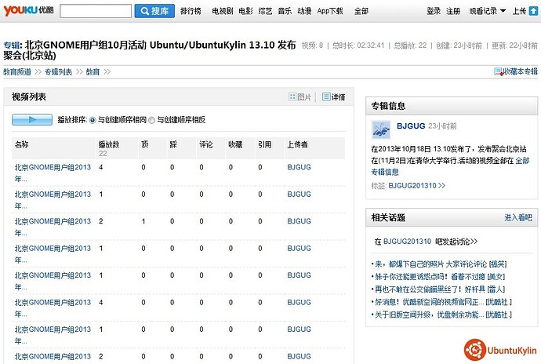
Task: Click the blue play-all button
Action: point(32,120)
